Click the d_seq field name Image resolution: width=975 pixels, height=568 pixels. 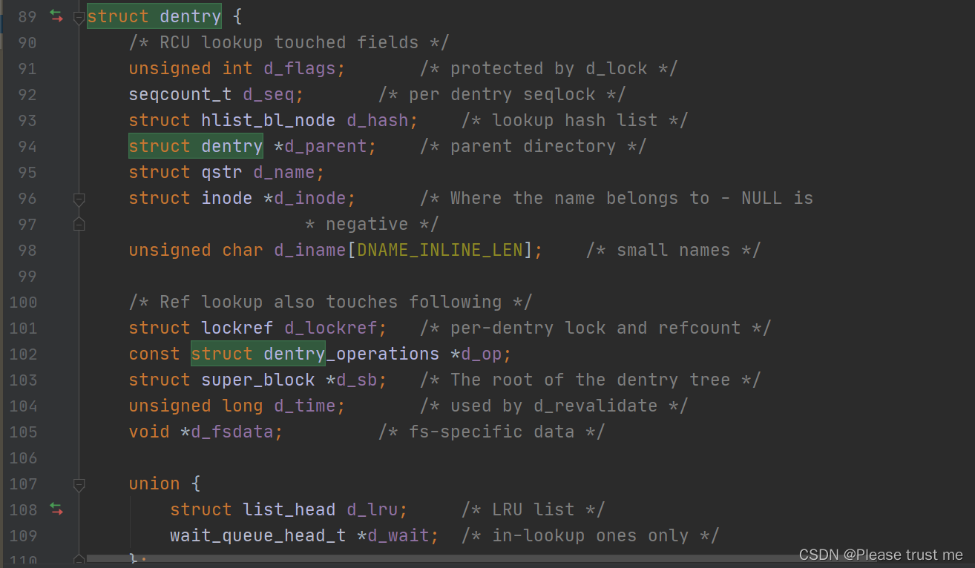[269, 94]
